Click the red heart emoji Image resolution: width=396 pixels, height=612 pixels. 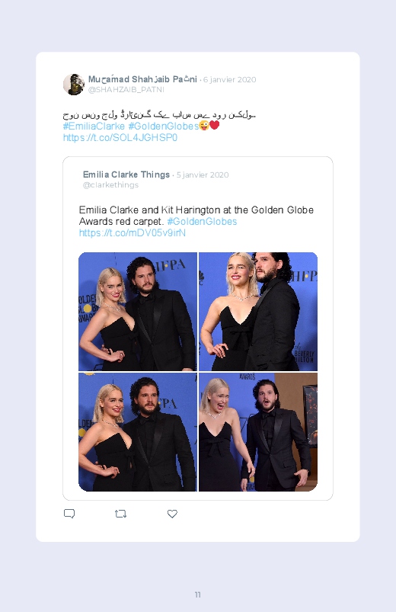214,125
